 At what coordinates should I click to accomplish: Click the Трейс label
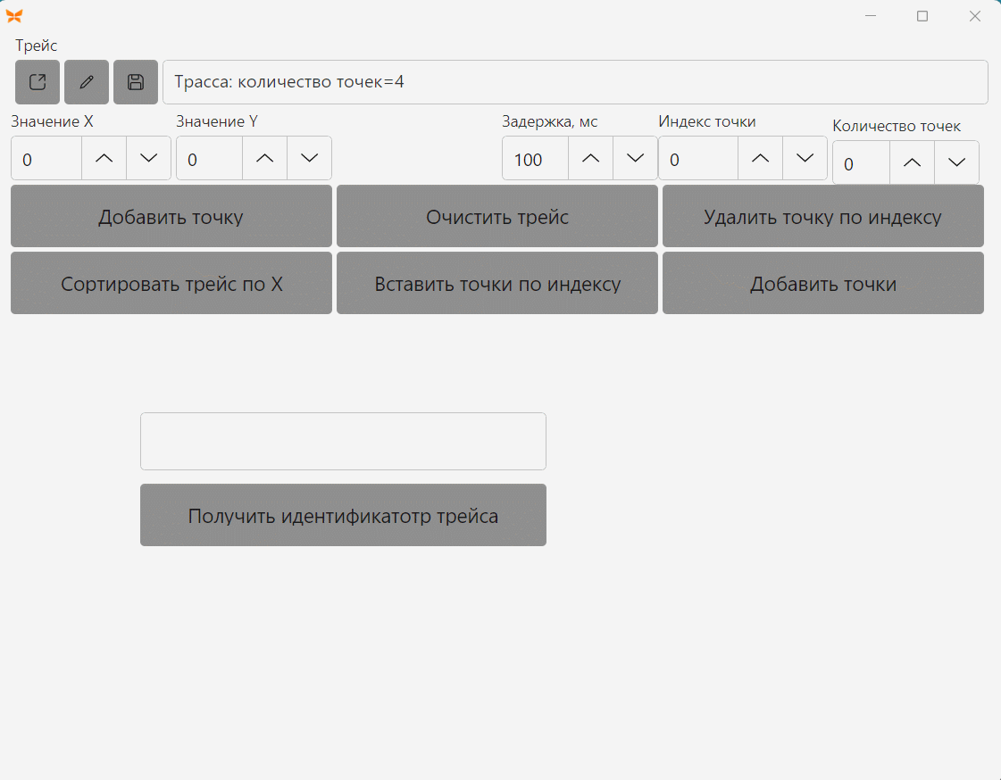tap(37, 46)
